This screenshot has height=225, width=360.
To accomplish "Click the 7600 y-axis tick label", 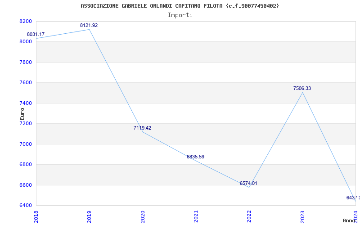I will (x=26, y=83).
